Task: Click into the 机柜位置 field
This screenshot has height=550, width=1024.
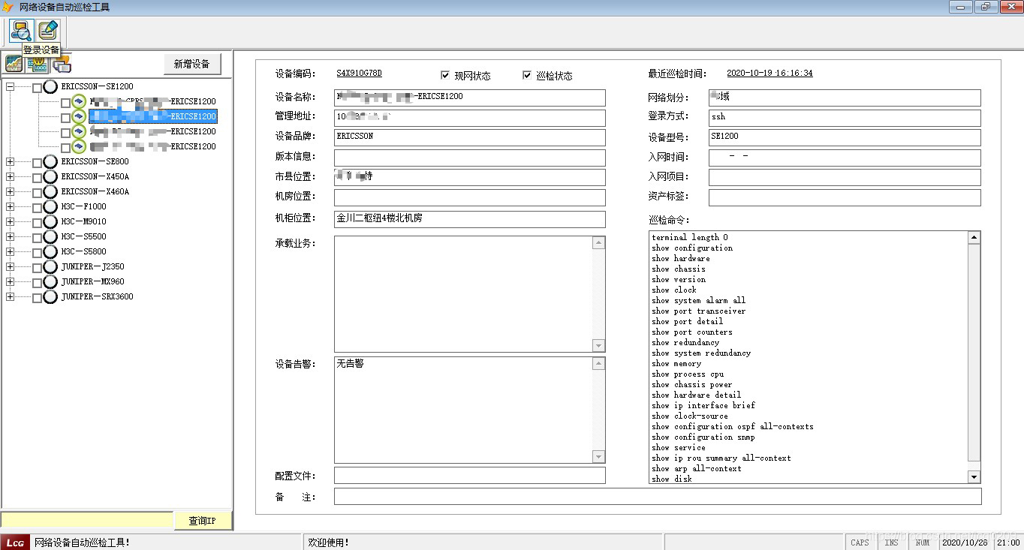Action: coord(469,219)
